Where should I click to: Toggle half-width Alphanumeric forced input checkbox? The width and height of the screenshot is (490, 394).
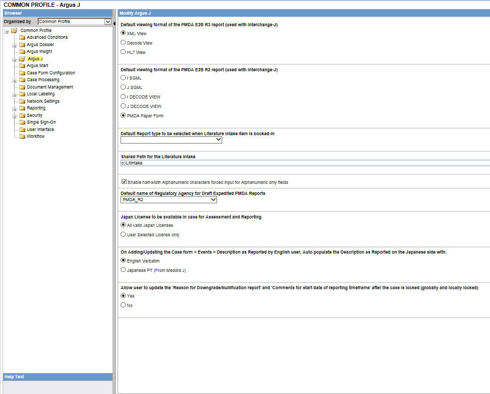pos(124,181)
